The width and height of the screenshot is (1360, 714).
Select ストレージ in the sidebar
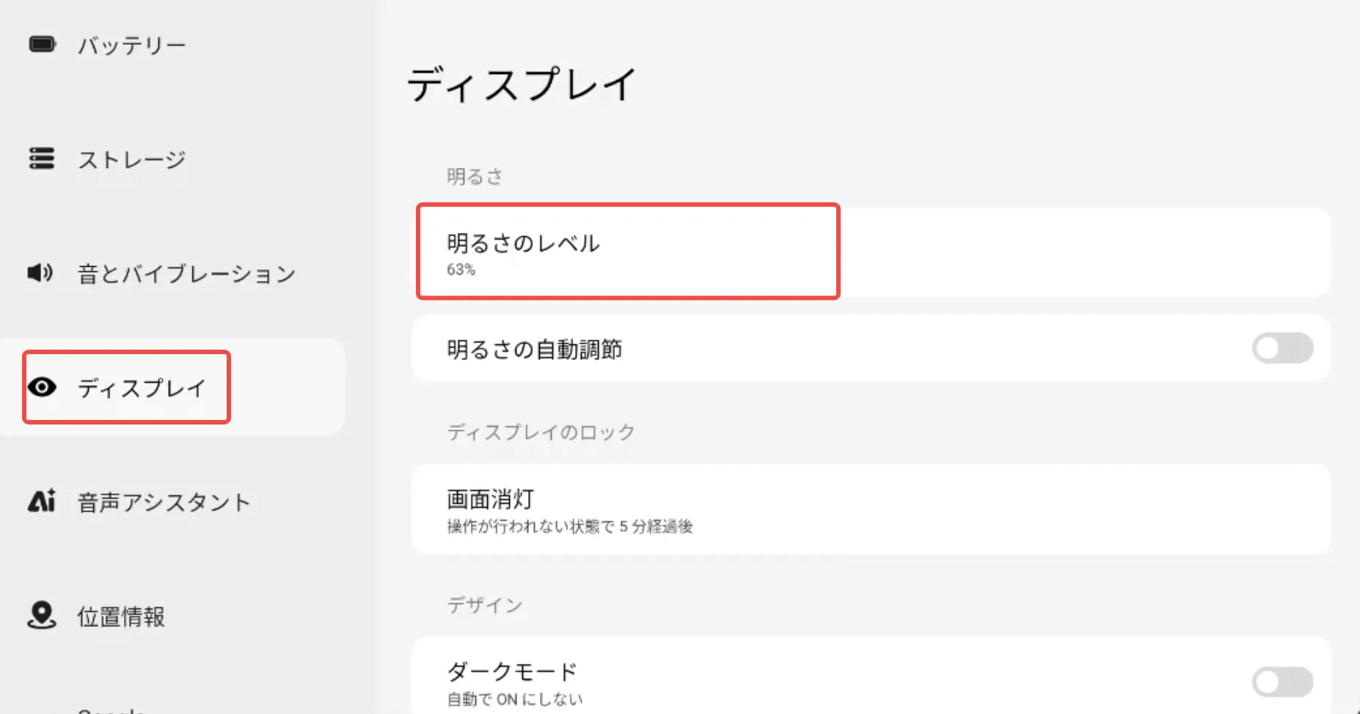132,160
